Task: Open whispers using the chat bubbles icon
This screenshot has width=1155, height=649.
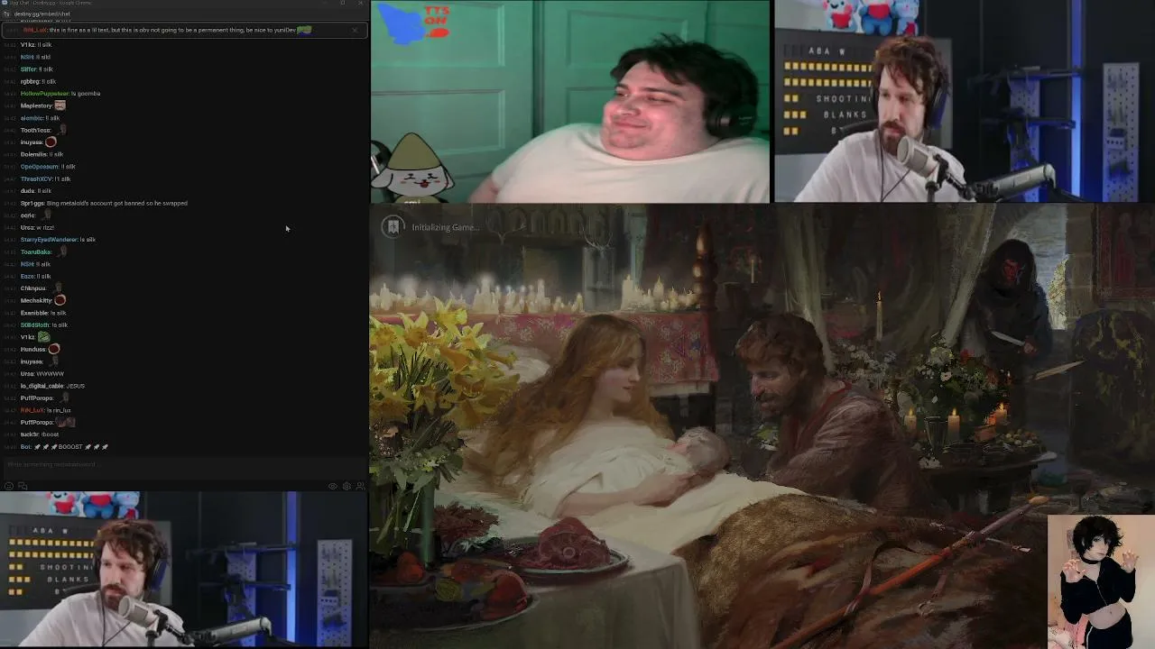Action: pos(23,486)
